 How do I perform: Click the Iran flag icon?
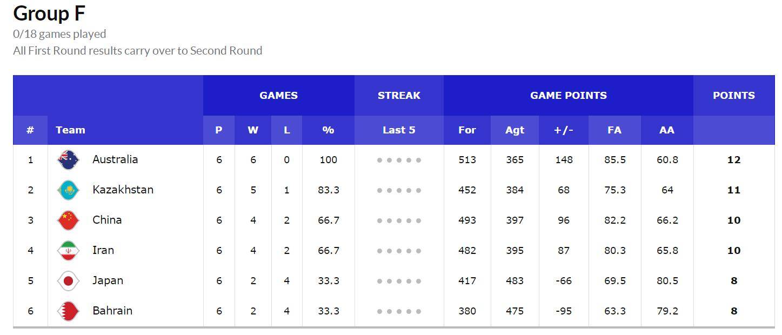(x=68, y=251)
